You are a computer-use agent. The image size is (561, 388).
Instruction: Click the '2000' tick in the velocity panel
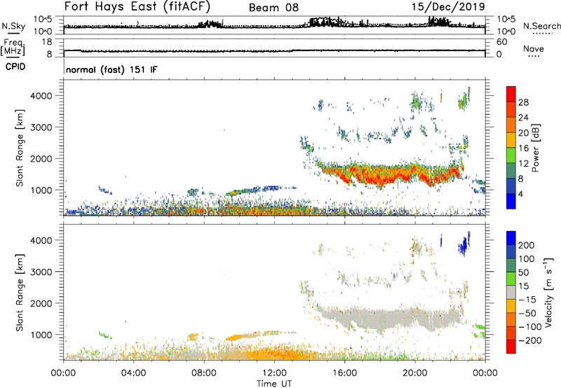(x=41, y=303)
